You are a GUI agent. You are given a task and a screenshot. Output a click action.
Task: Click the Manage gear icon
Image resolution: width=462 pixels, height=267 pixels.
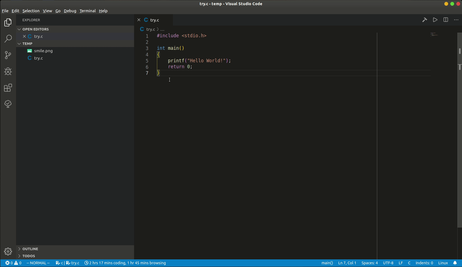(8, 252)
